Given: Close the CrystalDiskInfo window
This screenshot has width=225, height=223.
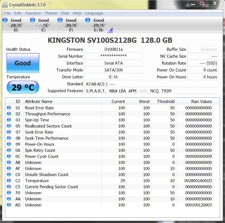Looking at the screenshot, I should pyautogui.click(x=215, y=4).
